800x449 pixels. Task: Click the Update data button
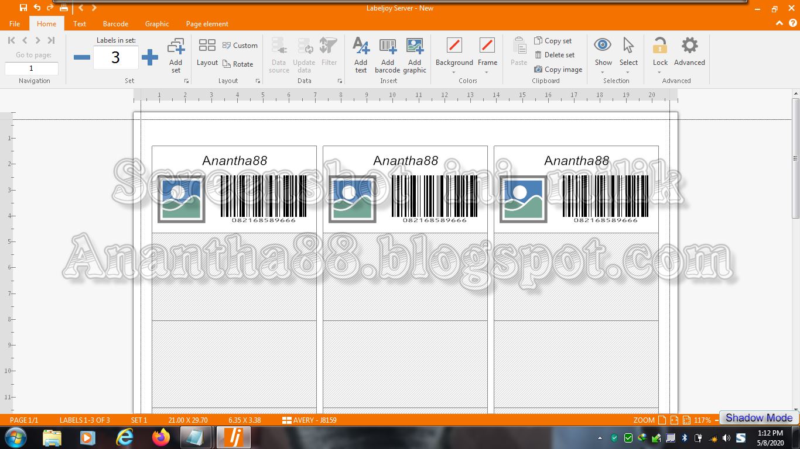point(304,56)
